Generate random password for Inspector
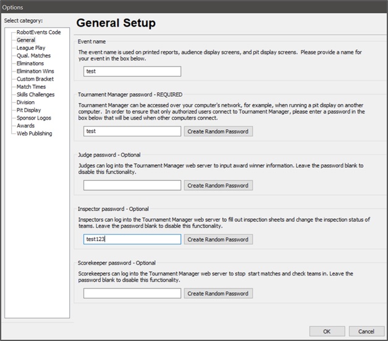The height and width of the screenshot is (341, 388). pyautogui.click(x=218, y=239)
